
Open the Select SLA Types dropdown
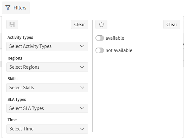(47, 108)
